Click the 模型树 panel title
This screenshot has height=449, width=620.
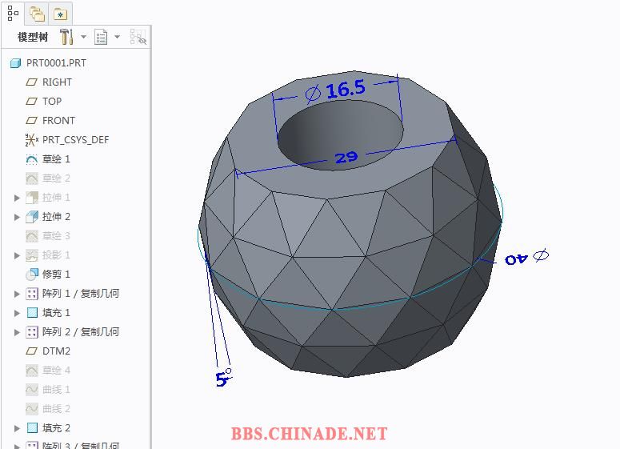[x=33, y=37]
